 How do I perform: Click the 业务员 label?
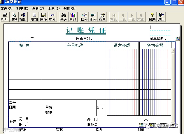pos(92,124)
